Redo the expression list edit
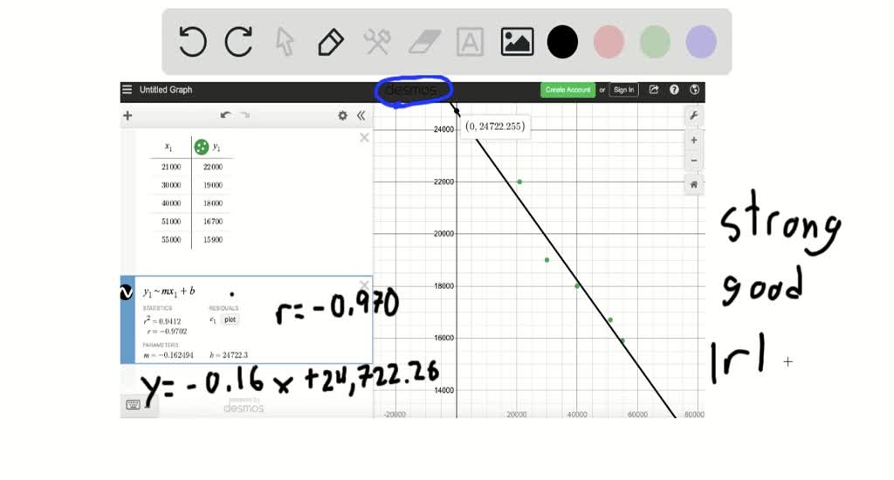Image resolution: width=894 pixels, height=480 pixels. (x=244, y=115)
